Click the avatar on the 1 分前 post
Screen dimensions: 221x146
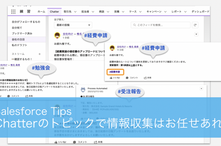click(x=57, y=35)
